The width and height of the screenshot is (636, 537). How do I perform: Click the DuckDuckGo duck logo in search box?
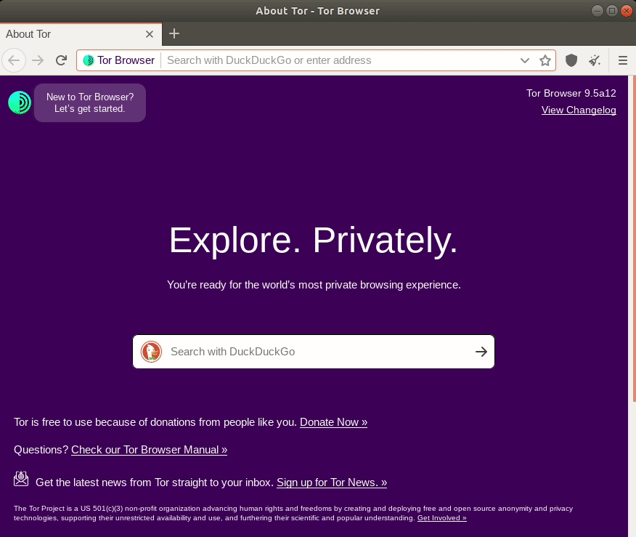pos(151,352)
